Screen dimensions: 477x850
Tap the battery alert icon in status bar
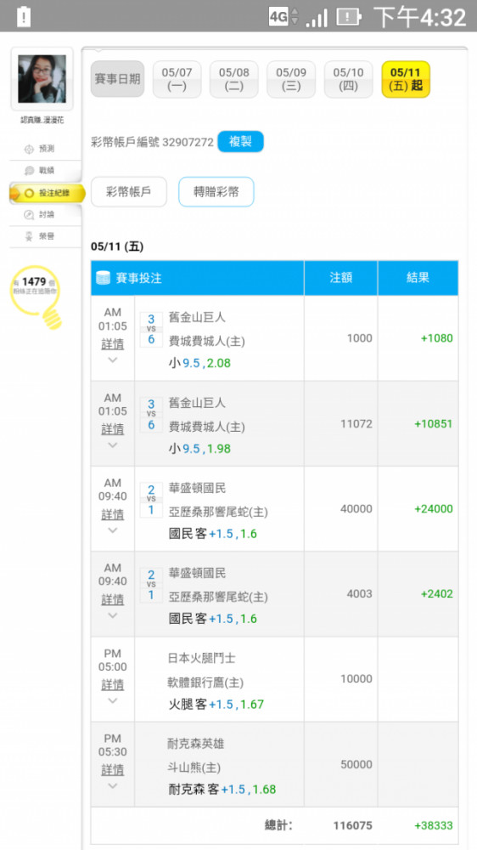pos(24,17)
